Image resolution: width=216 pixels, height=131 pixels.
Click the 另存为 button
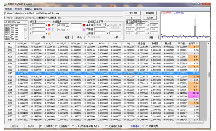click(x=150, y=18)
